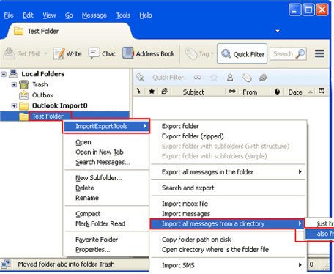Sort by thread column icon
334x274 pixels.
[x=139, y=92]
